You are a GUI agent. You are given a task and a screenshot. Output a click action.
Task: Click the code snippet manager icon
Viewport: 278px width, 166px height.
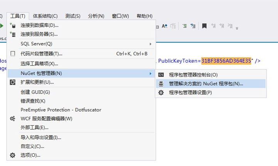pyautogui.click(x=13, y=53)
